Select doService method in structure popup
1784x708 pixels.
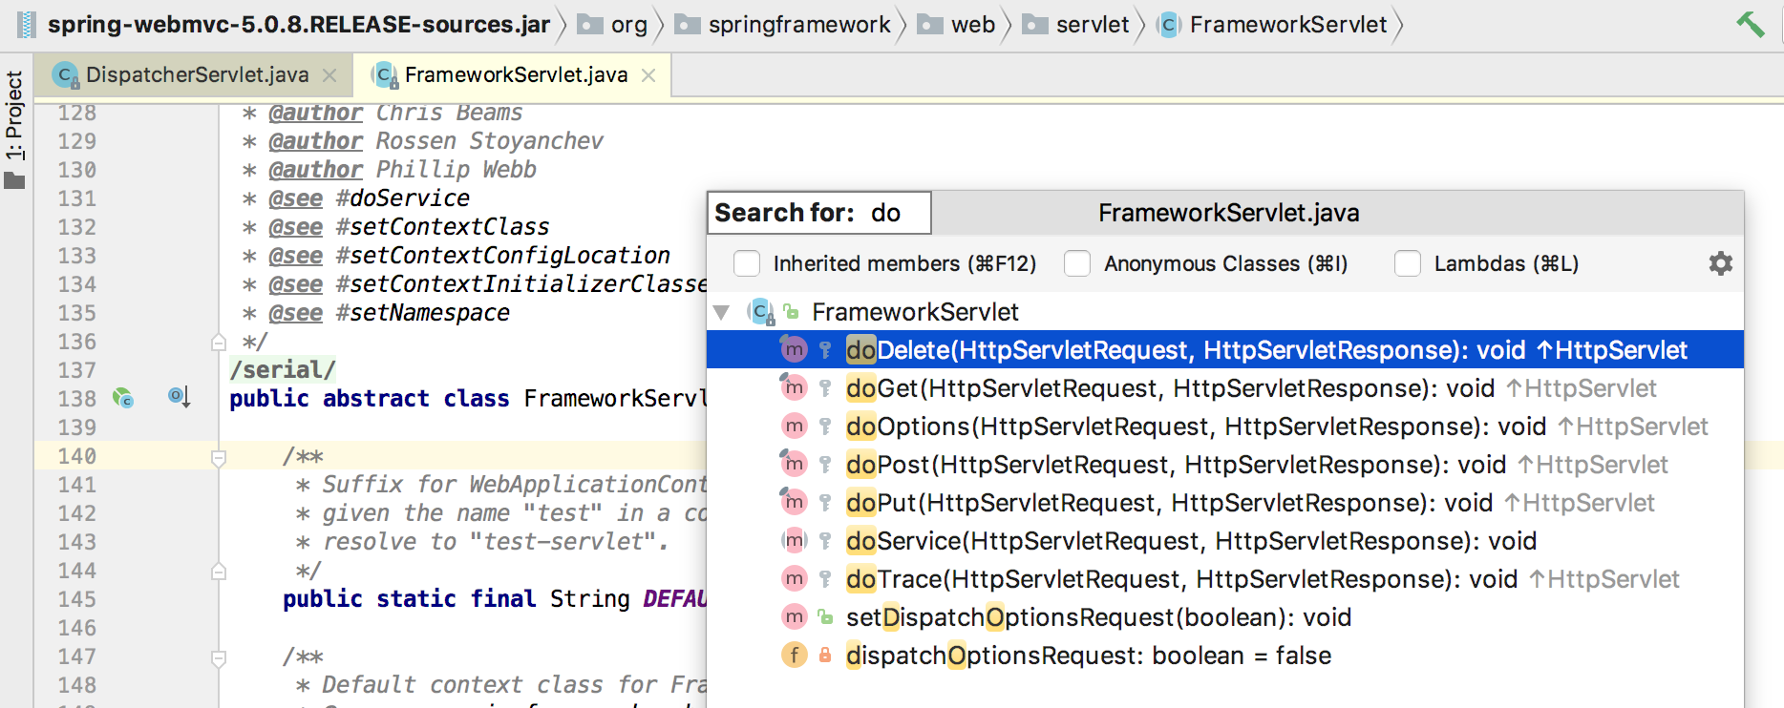1225,541
